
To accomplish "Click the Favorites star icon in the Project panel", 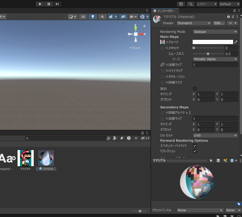I will [136, 138].
